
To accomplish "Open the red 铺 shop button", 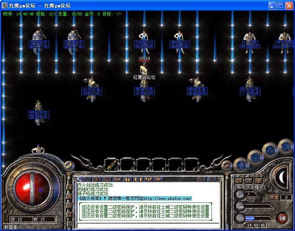I will click(282, 218).
